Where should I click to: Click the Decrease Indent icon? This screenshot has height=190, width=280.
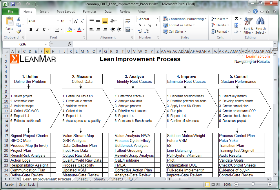[112, 30]
